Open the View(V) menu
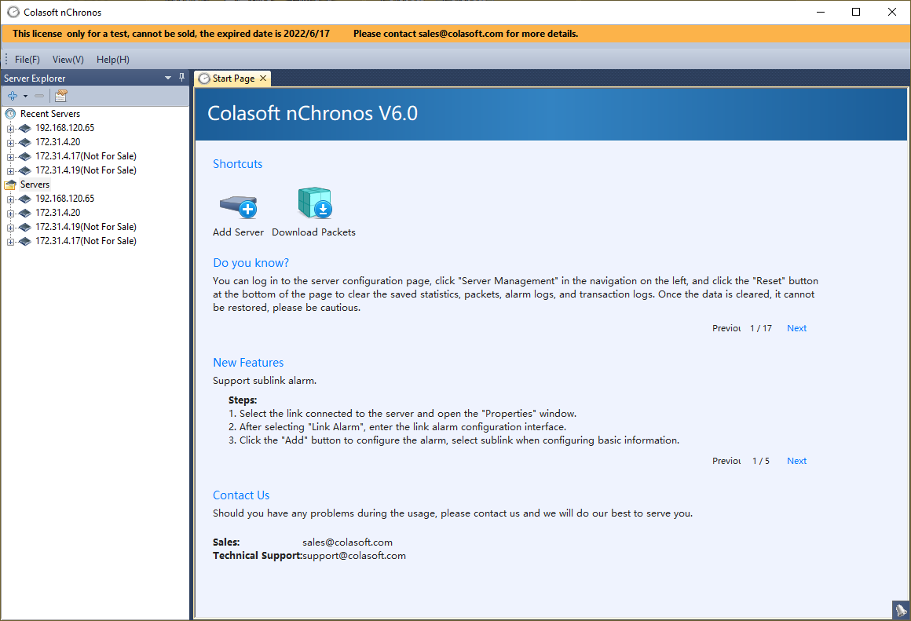911x621 pixels. pos(68,60)
